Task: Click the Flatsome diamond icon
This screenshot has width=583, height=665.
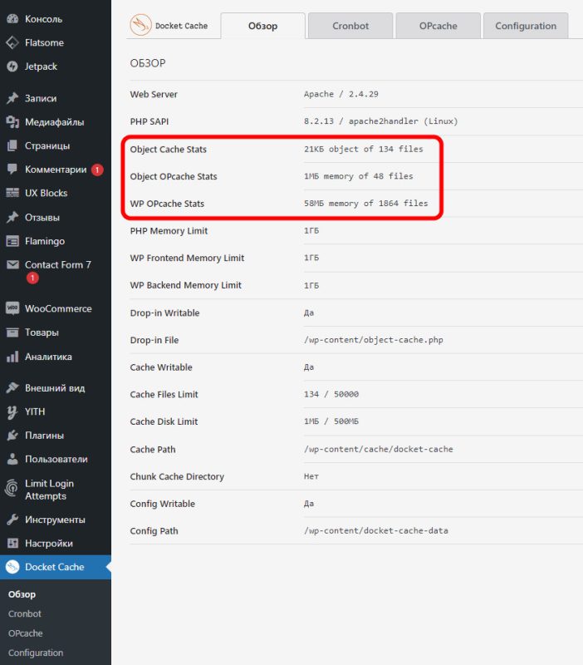Action: point(12,42)
